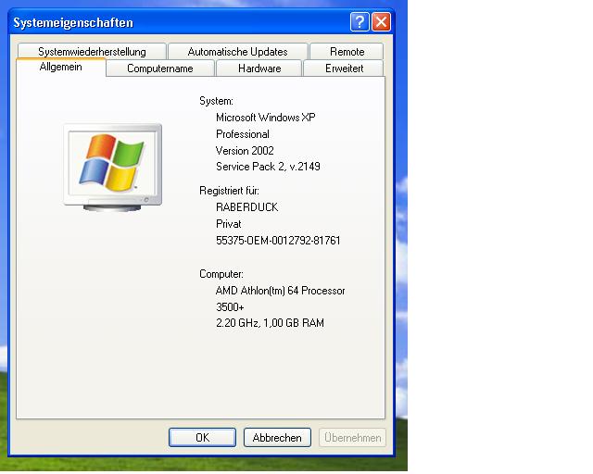Click the greyed-out Übernehmen button
593x474 pixels.
pos(352,437)
